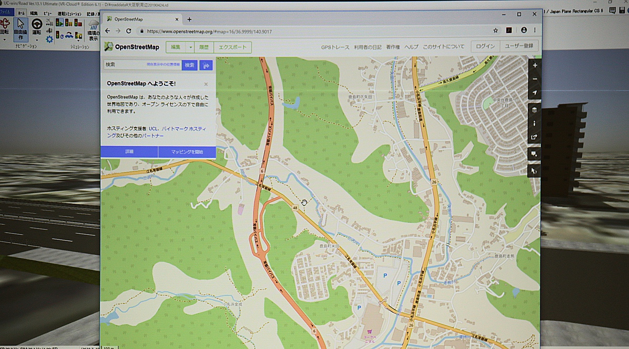Select 自由操作 free navigation tool in UC-win/Road

point(20,30)
